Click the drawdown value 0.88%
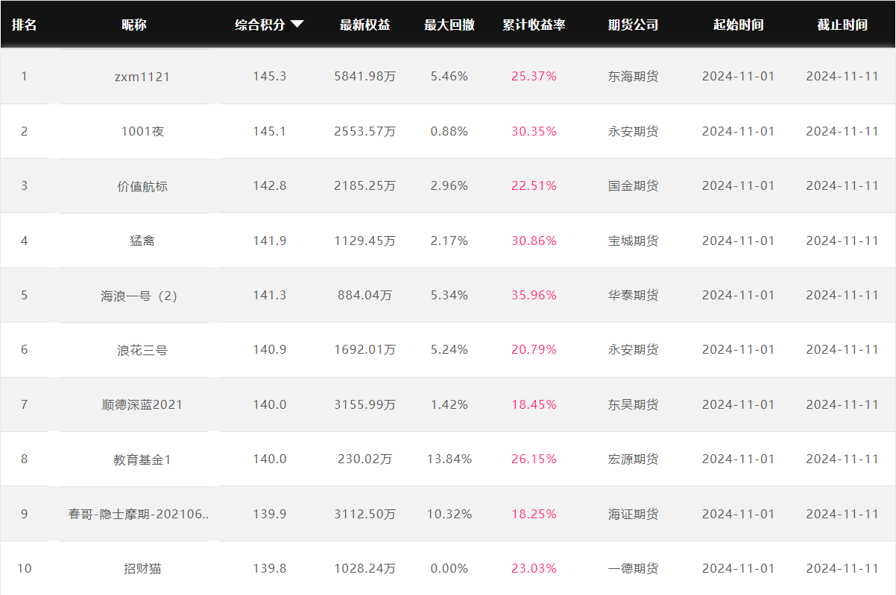The height and width of the screenshot is (595, 896). [449, 131]
